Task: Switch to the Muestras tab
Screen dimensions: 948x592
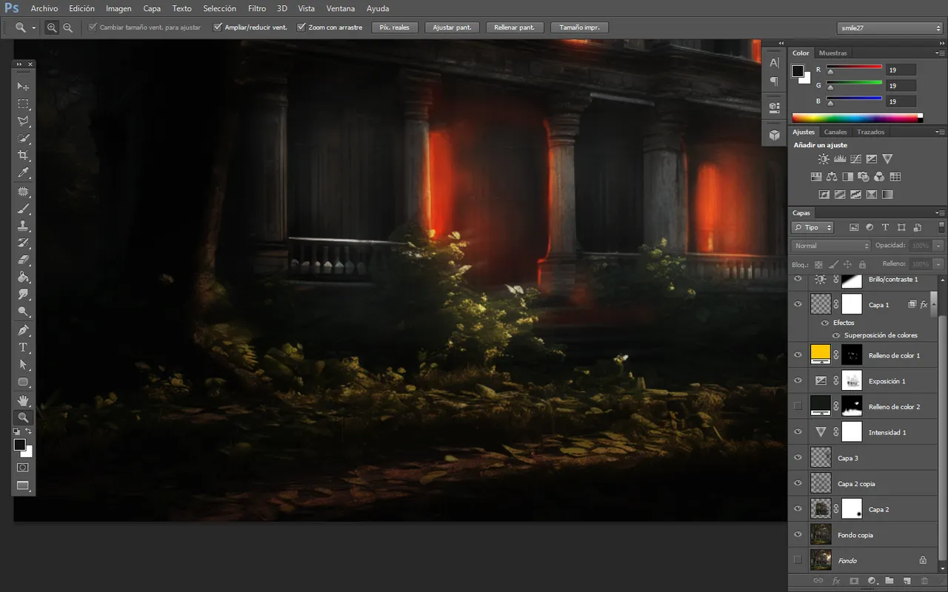Action: pyautogui.click(x=833, y=53)
